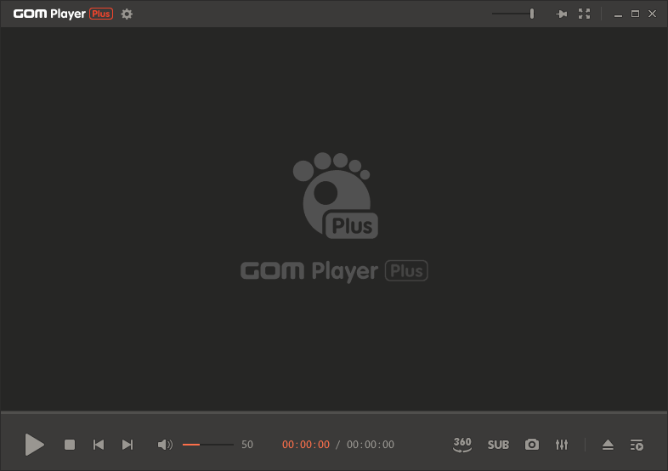Minimize the GOM Player window
The image size is (668, 471).
click(618, 14)
